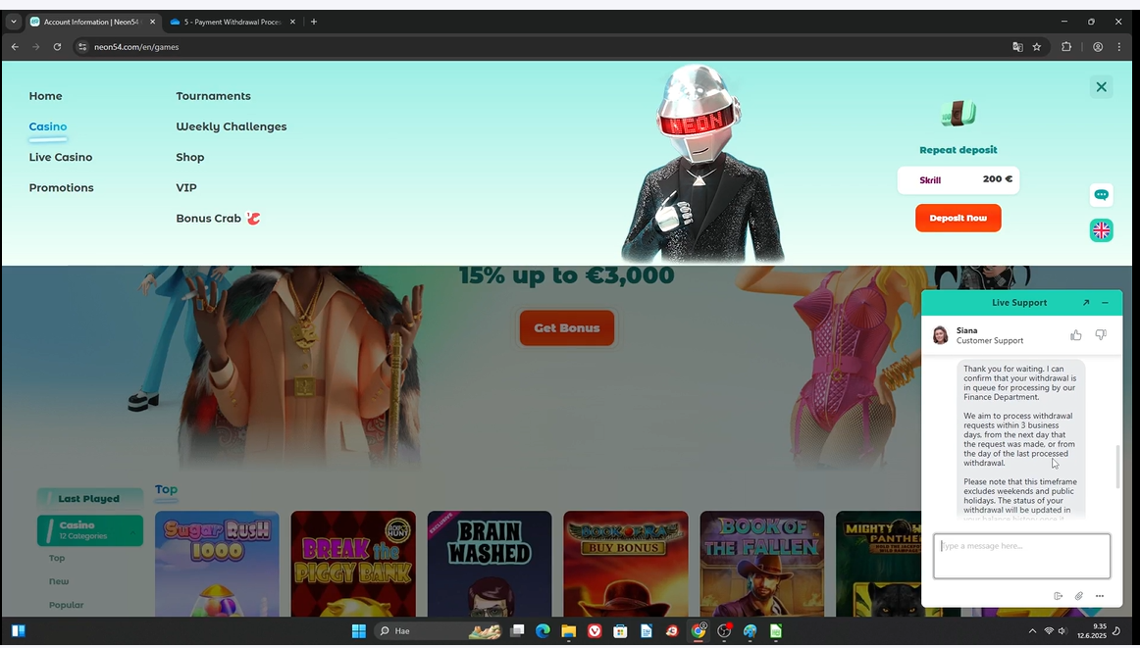Expand the Casino 12 Categories sidebar item
1140x648 pixels.
(89, 530)
